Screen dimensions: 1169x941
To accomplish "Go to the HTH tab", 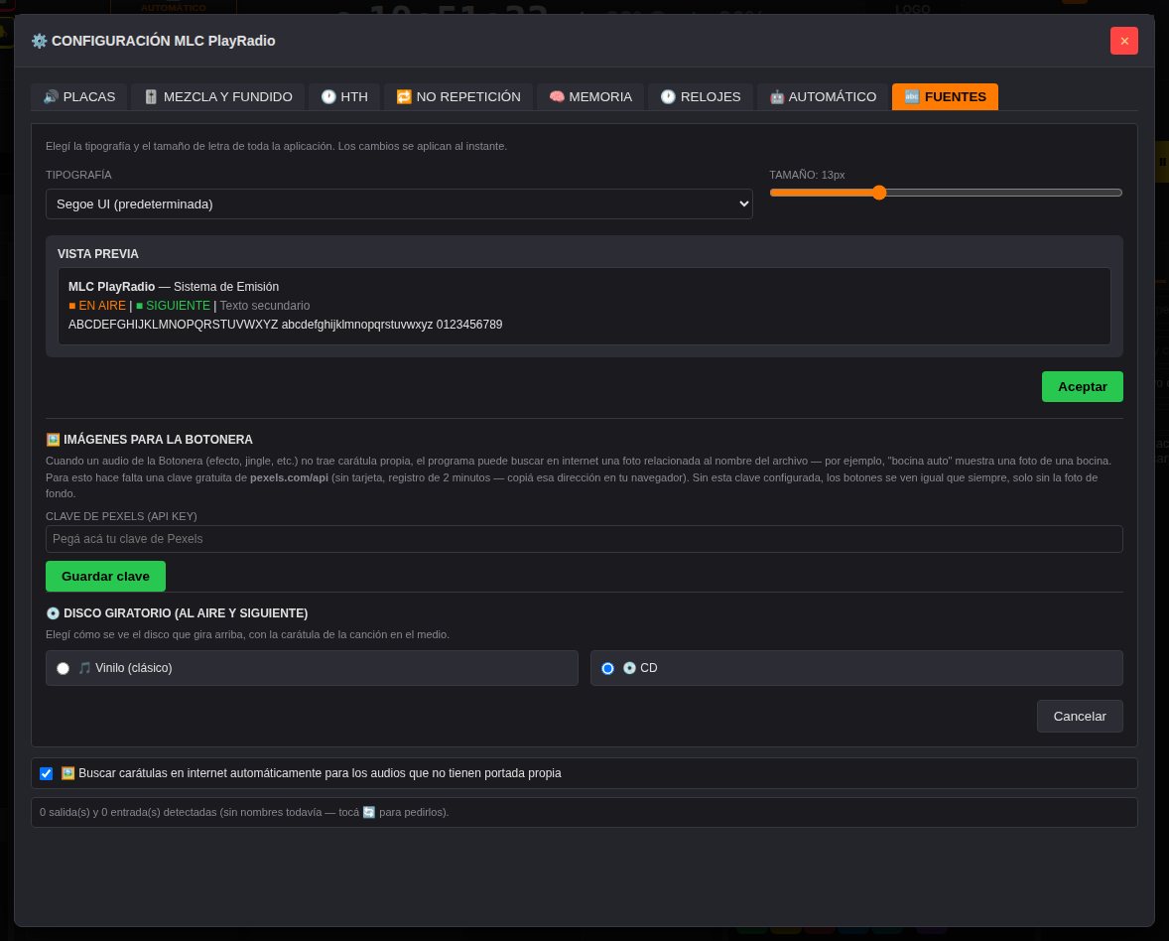I will pos(344,97).
